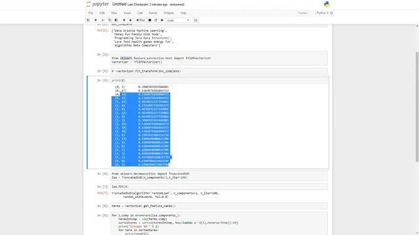Click the notebook vertical scrollbar
The width and height of the screenshot is (419, 235).
click(x=417, y=106)
